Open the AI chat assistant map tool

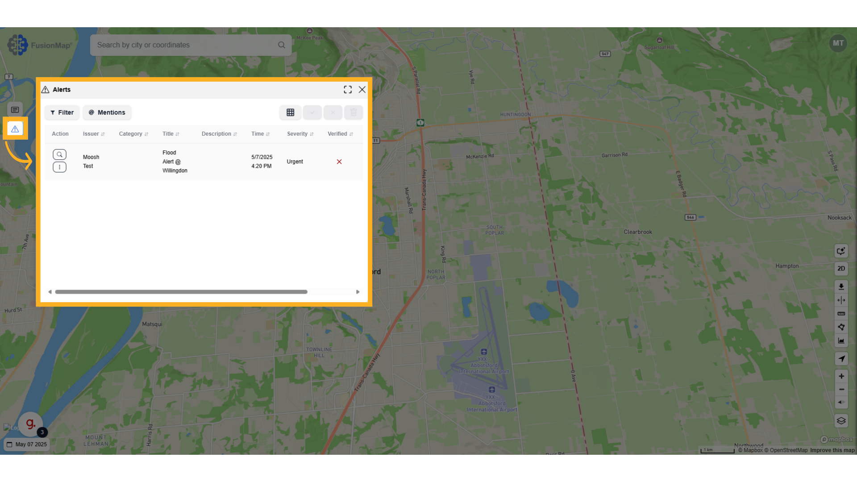click(841, 251)
